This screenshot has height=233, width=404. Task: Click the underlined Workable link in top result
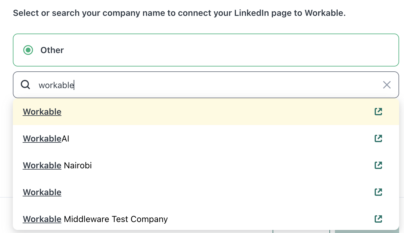(42, 112)
